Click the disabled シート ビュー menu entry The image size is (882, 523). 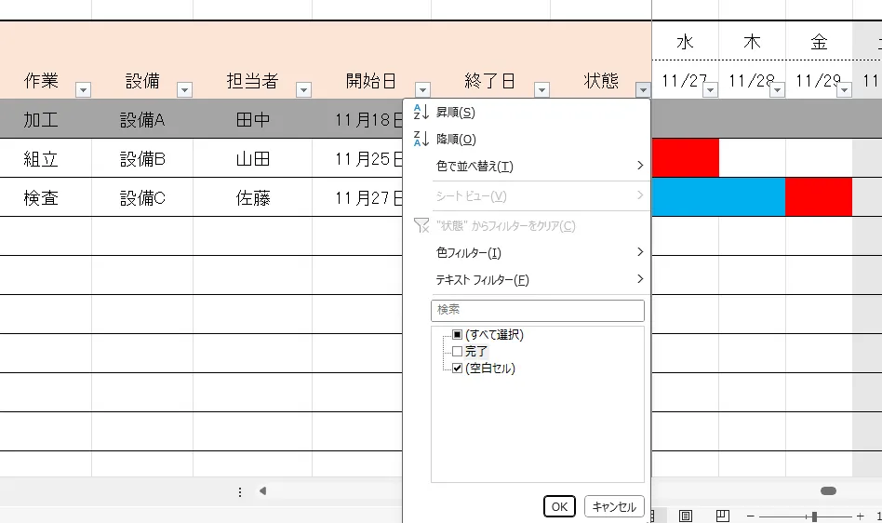pyautogui.click(x=528, y=195)
